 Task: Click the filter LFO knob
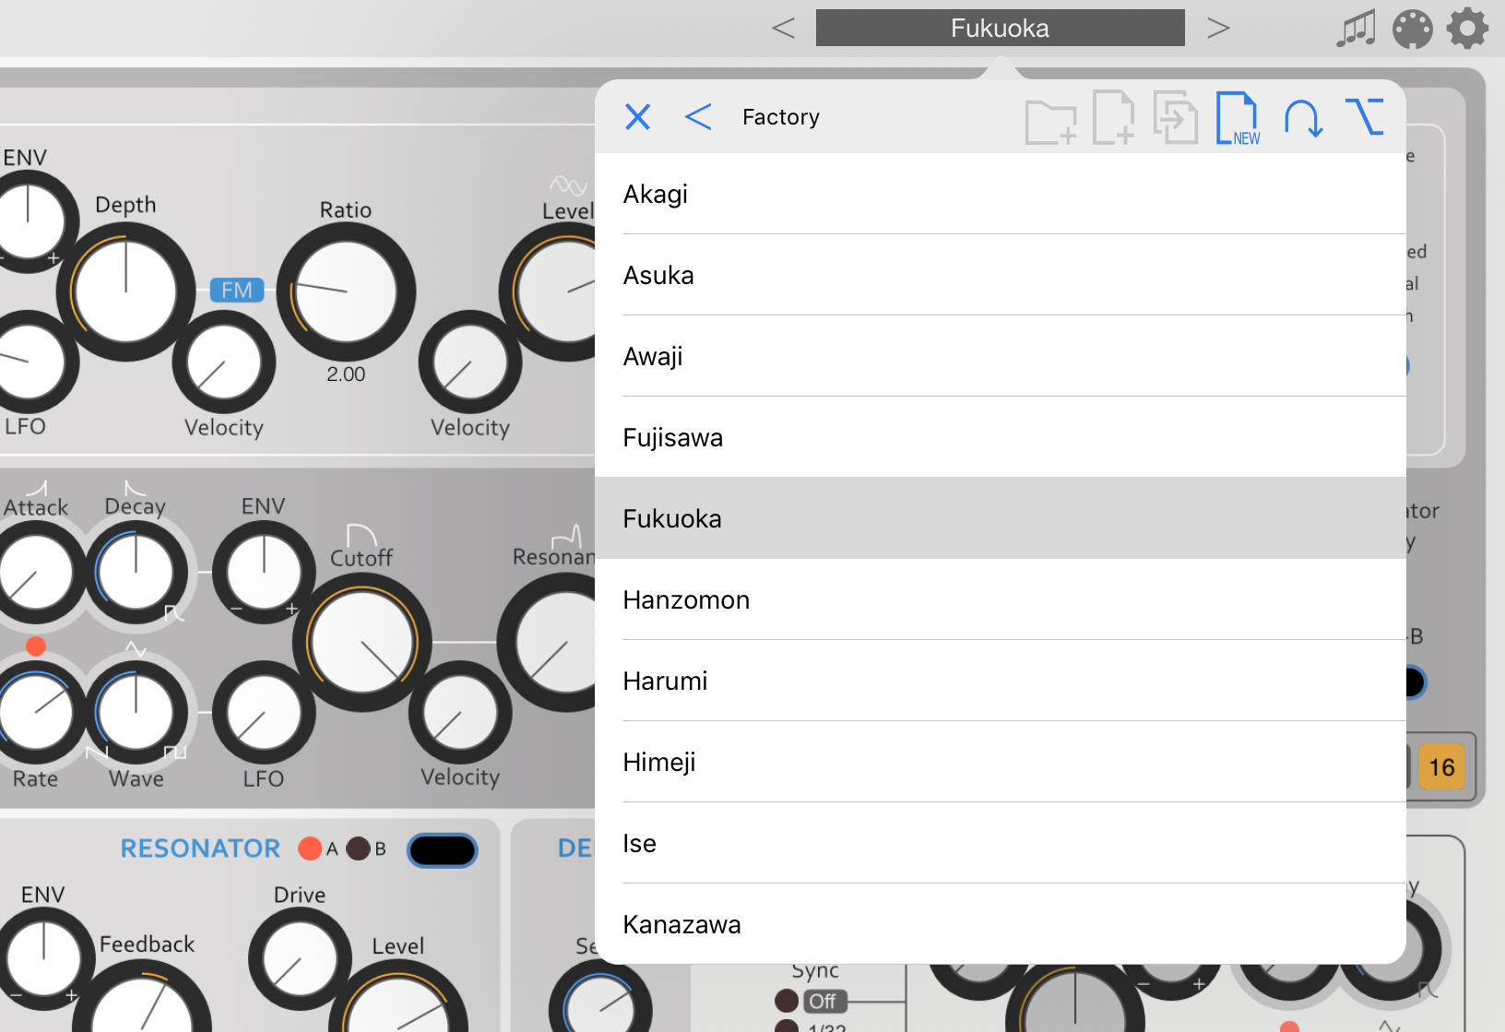coord(264,713)
